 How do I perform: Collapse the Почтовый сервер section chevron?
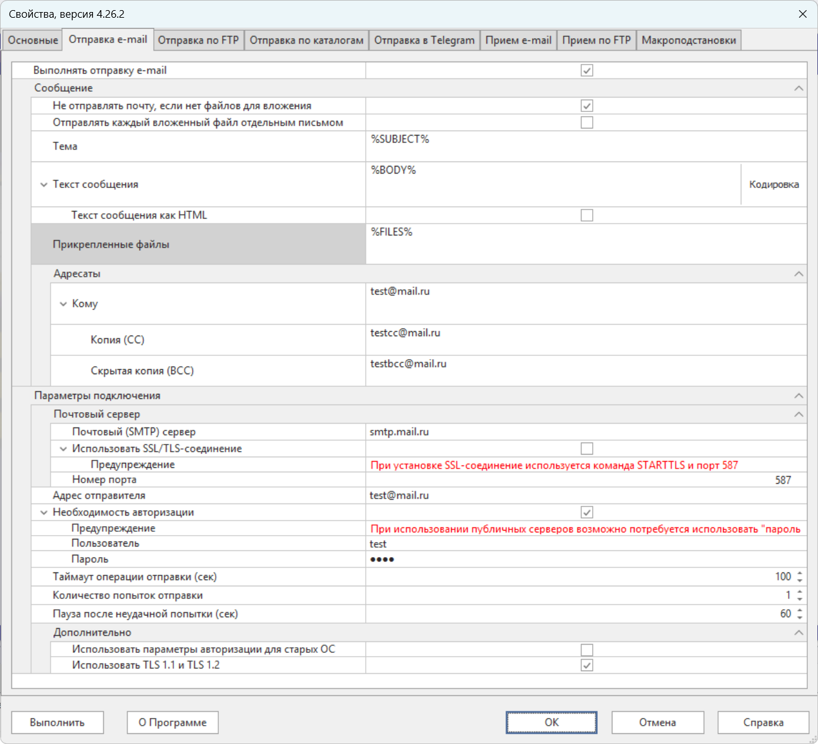pos(798,414)
